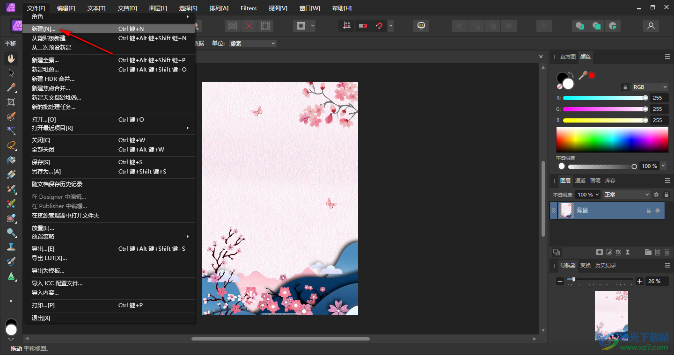This screenshot has width=674, height=355.
Task: Expand hidden tools with double-chevron
Action: [x=11, y=301]
